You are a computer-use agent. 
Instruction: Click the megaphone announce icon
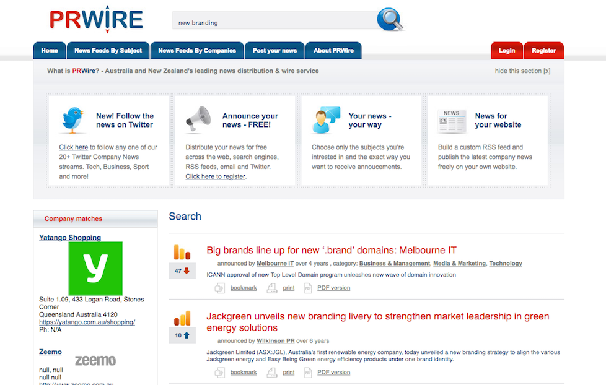tap(198, 119)
